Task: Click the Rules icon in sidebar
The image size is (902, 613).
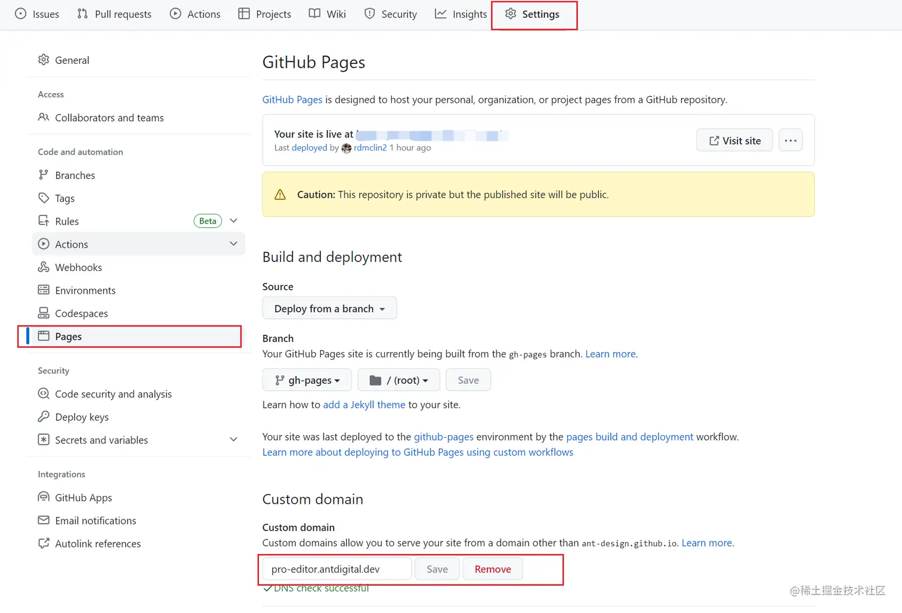Action: 44,221
